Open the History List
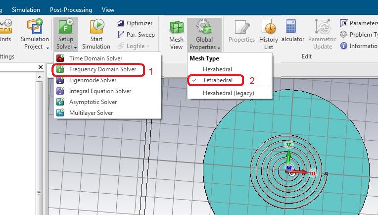Screen dimensions: 378x215 (269, 34)
